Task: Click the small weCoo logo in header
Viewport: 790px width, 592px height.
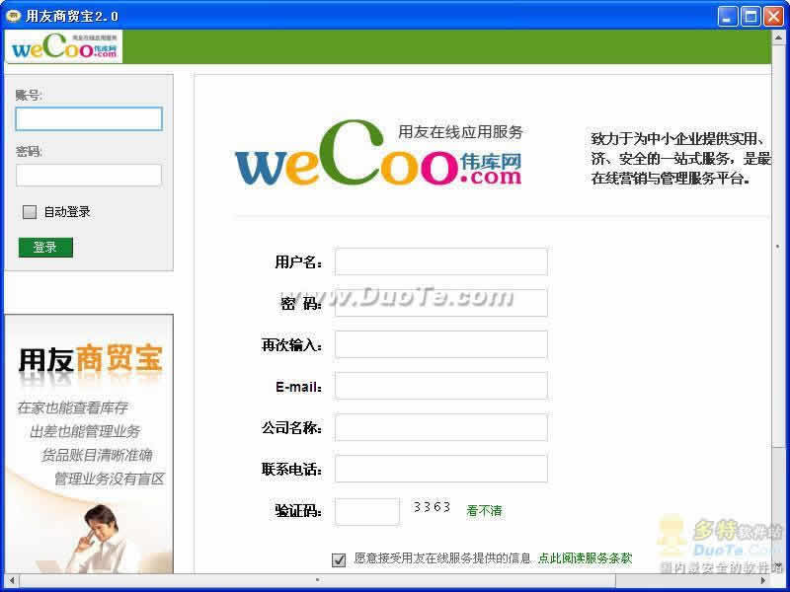Action: pyautogui.click(x=64, y=46)
